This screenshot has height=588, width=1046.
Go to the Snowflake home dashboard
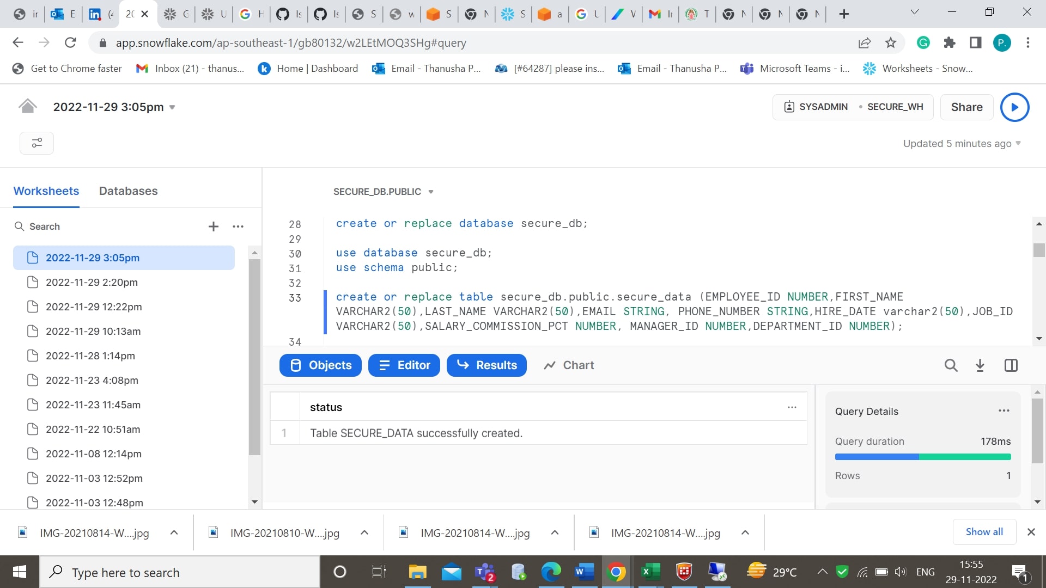27,106
